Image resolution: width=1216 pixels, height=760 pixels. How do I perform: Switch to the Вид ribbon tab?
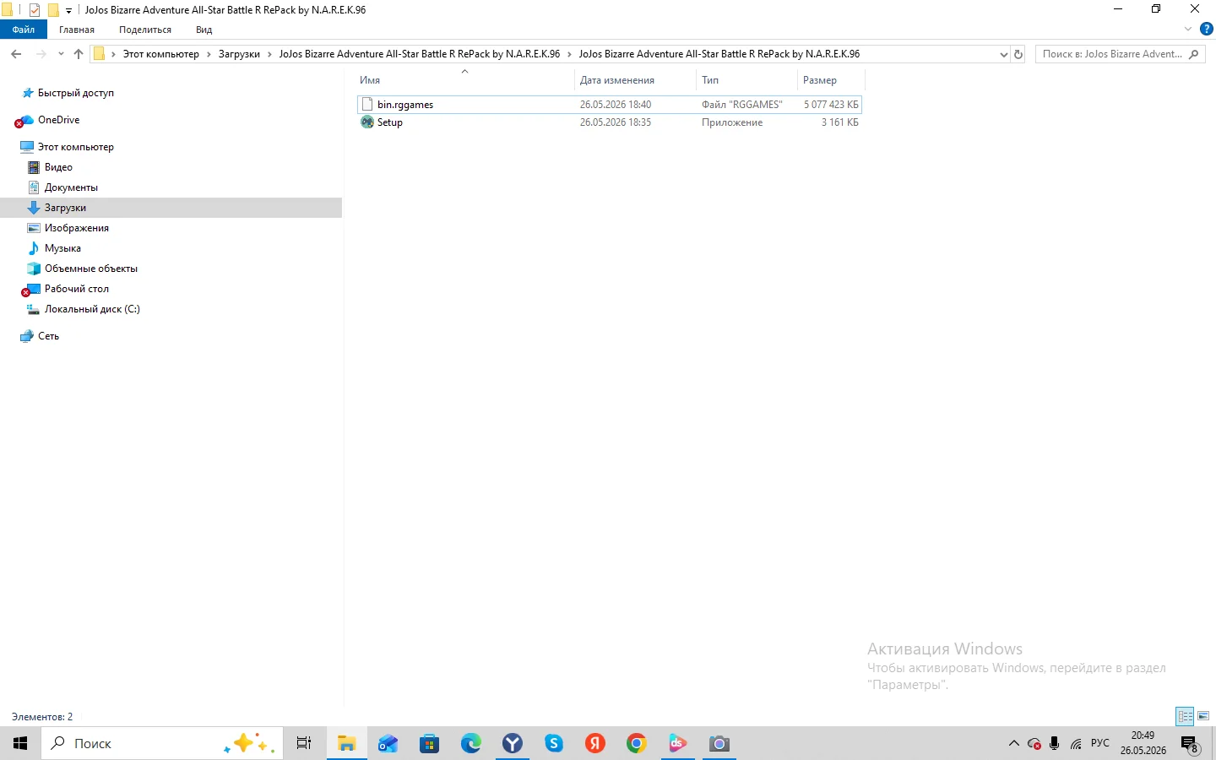[204, 30]
